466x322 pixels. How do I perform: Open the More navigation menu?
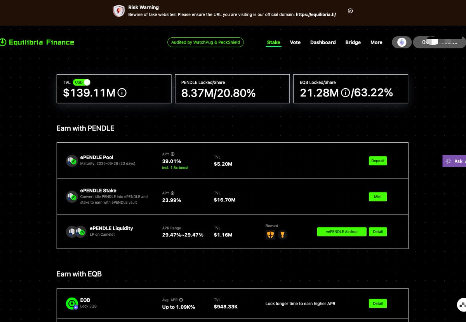point(376,42)
